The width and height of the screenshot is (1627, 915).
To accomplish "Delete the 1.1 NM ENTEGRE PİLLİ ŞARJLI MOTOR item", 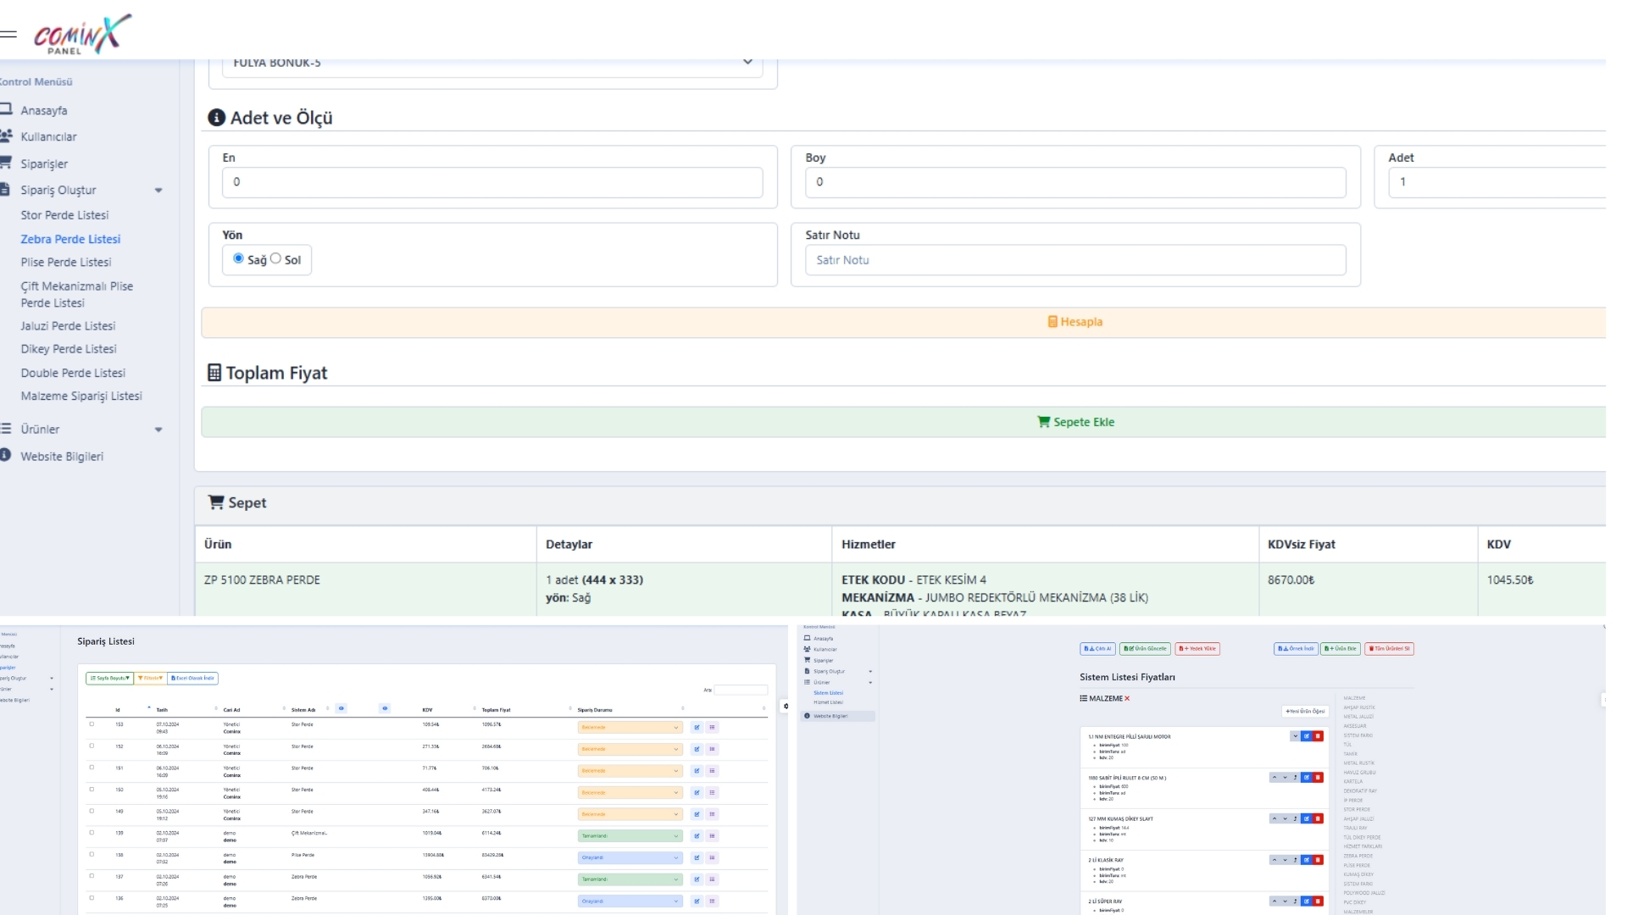I will 1318,736.
